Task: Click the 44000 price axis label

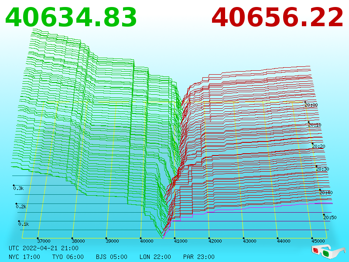Action: (x=284, y=241)
